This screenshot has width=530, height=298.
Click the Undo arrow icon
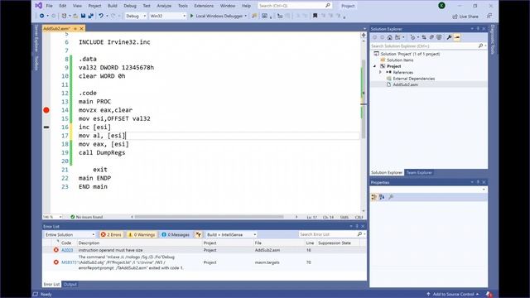coord(101,16)
